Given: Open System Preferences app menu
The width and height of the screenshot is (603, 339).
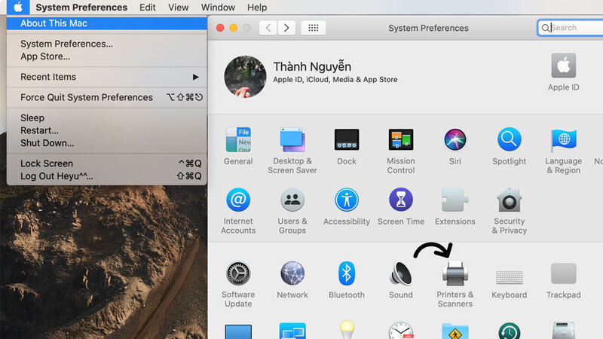Looking at the screenshot, I should pos(81,8).
